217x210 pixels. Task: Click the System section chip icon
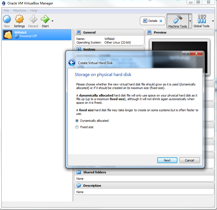point(79,49)
